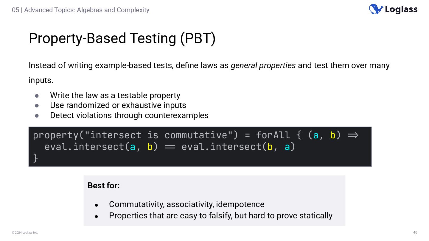
Task: Click the "Properties that are easy to falsify" bullet
Action: (x=220, y=216)
